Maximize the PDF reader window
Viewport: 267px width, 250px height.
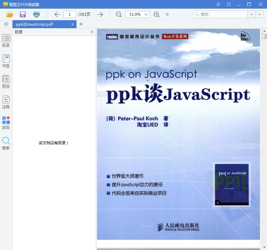click(x=249, y=4)
